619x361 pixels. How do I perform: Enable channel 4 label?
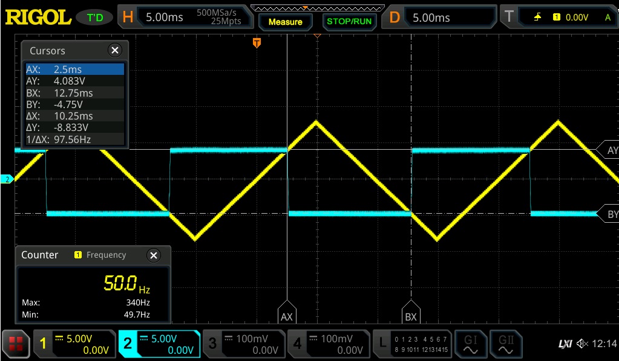(x=297, y=343)
